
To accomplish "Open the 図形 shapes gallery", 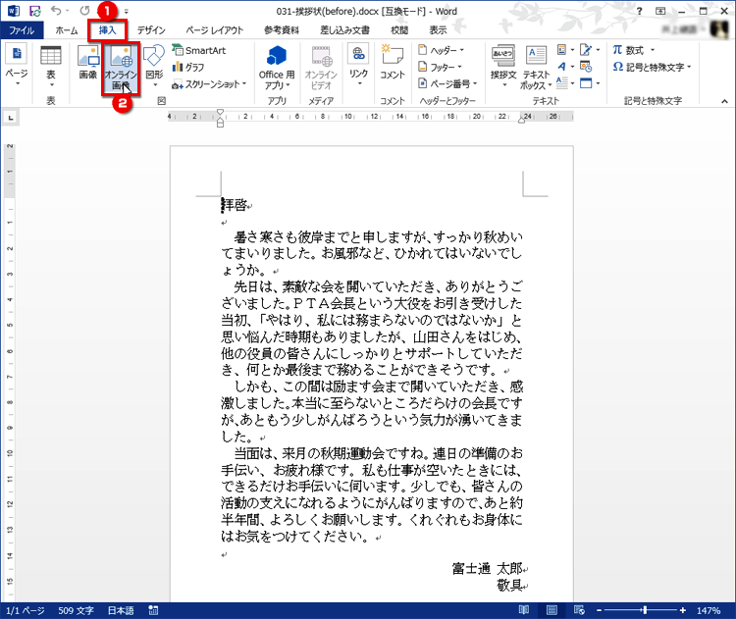I will pyautogui.click(x=154, y=66).
